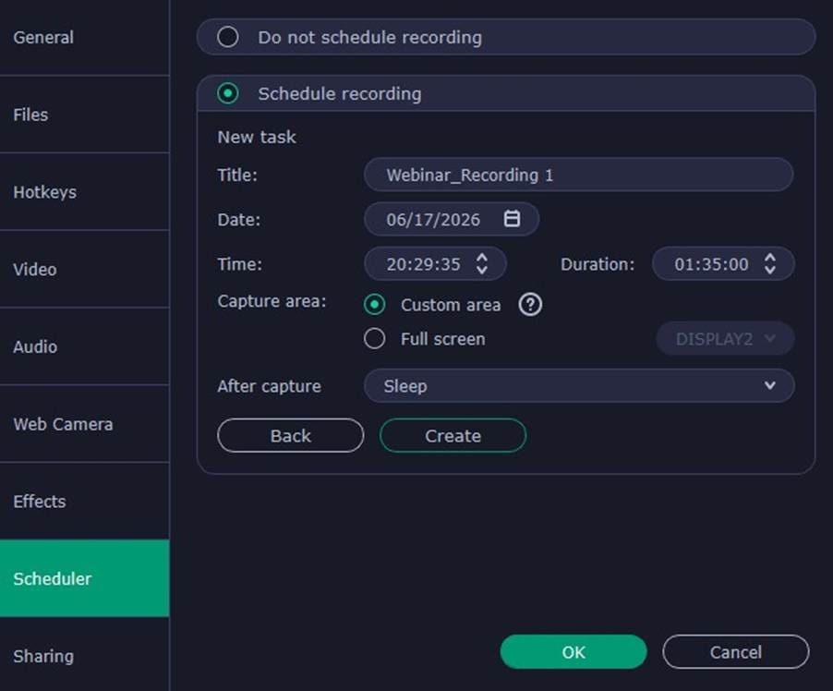The height and width of the screenshot is (691, 833).
Task: Open the calendar picker in Date field
Action: click(512, 219)
